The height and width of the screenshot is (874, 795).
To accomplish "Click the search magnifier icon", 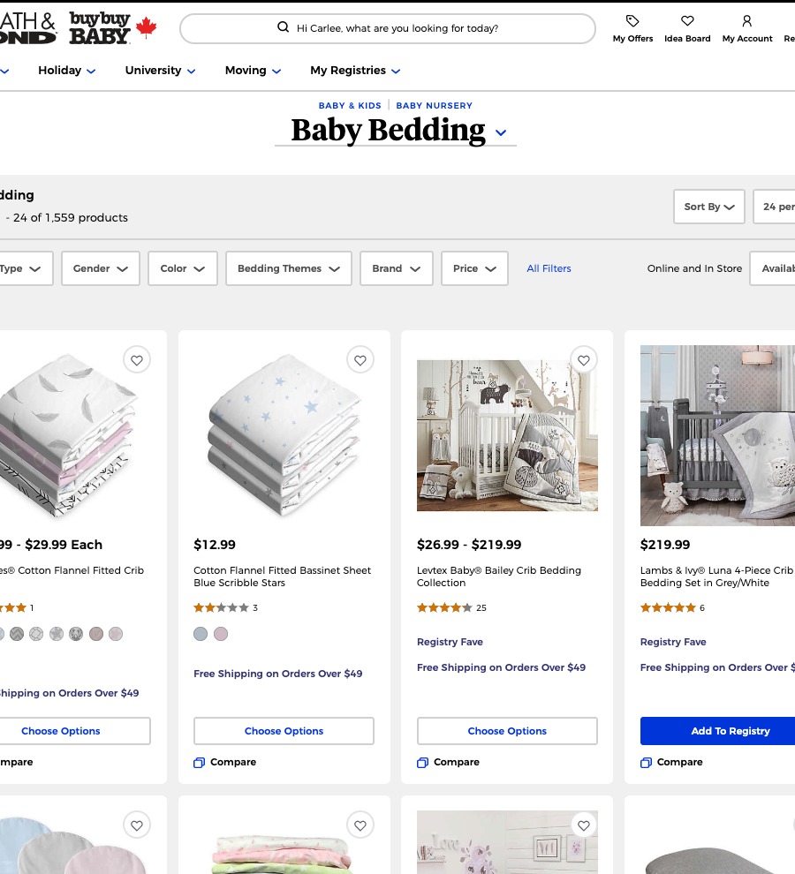I will click(x=284, y=27).
